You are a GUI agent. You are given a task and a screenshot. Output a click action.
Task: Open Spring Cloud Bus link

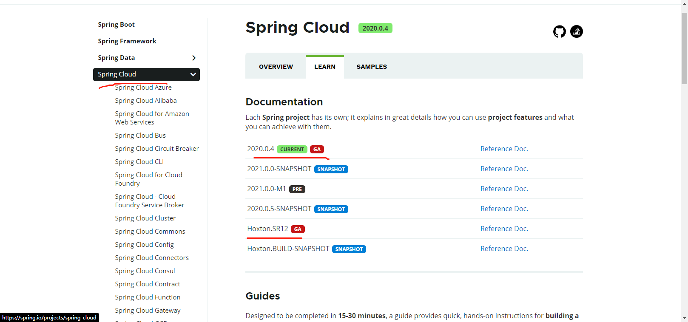point(140,136)
